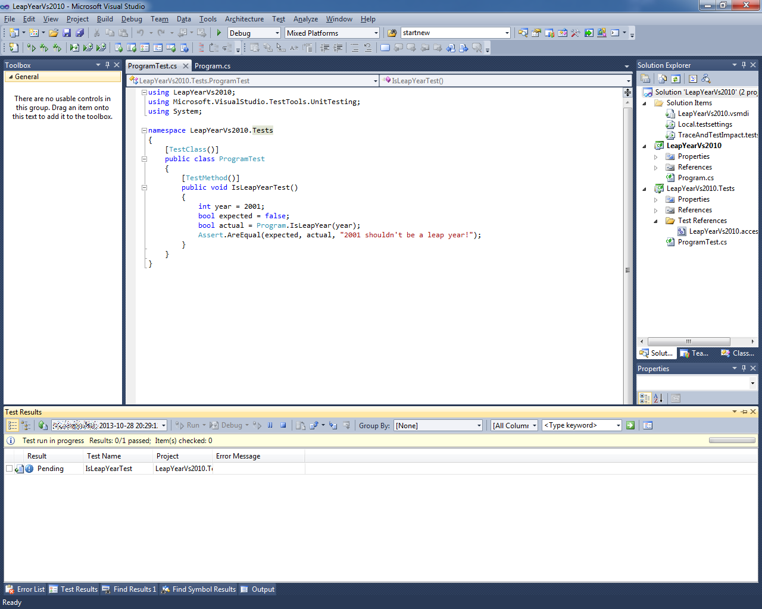The width and height of the screenshot is (762, 609).
Task: Click the Test Name column header
Action: (x=118, y=456)
